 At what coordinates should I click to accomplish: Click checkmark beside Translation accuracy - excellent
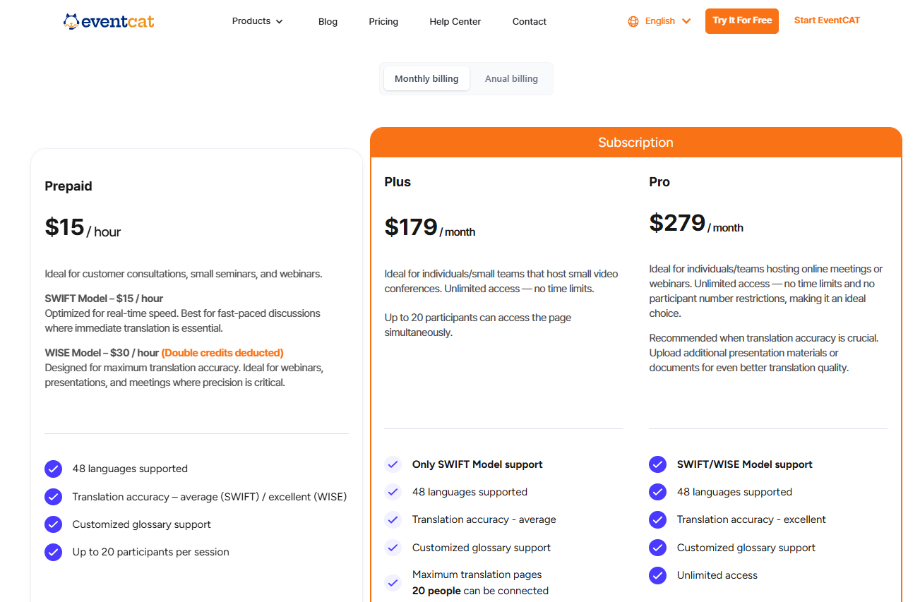pyautogui.click(x=657, y=519)
